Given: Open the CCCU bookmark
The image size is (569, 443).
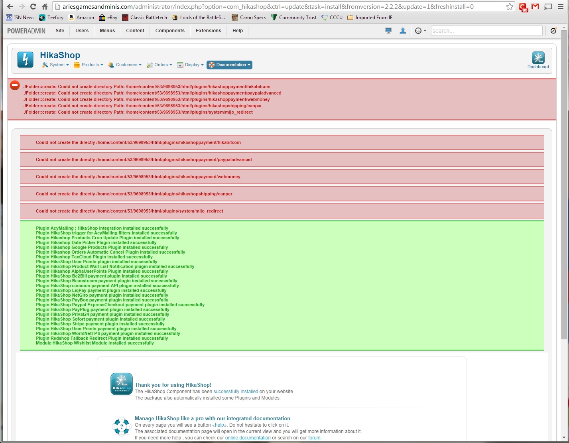Looking at the screenshot, I should pos(332,18).
